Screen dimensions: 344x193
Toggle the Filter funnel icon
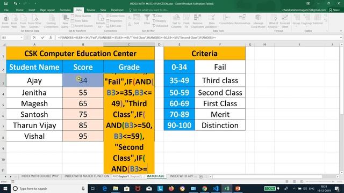point(147,20)
